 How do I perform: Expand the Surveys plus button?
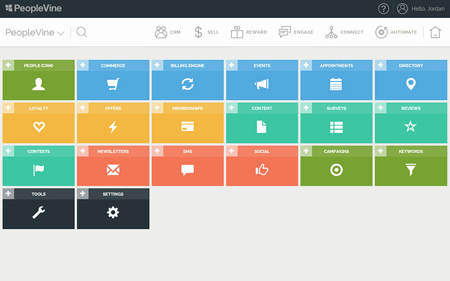point(306,108)
